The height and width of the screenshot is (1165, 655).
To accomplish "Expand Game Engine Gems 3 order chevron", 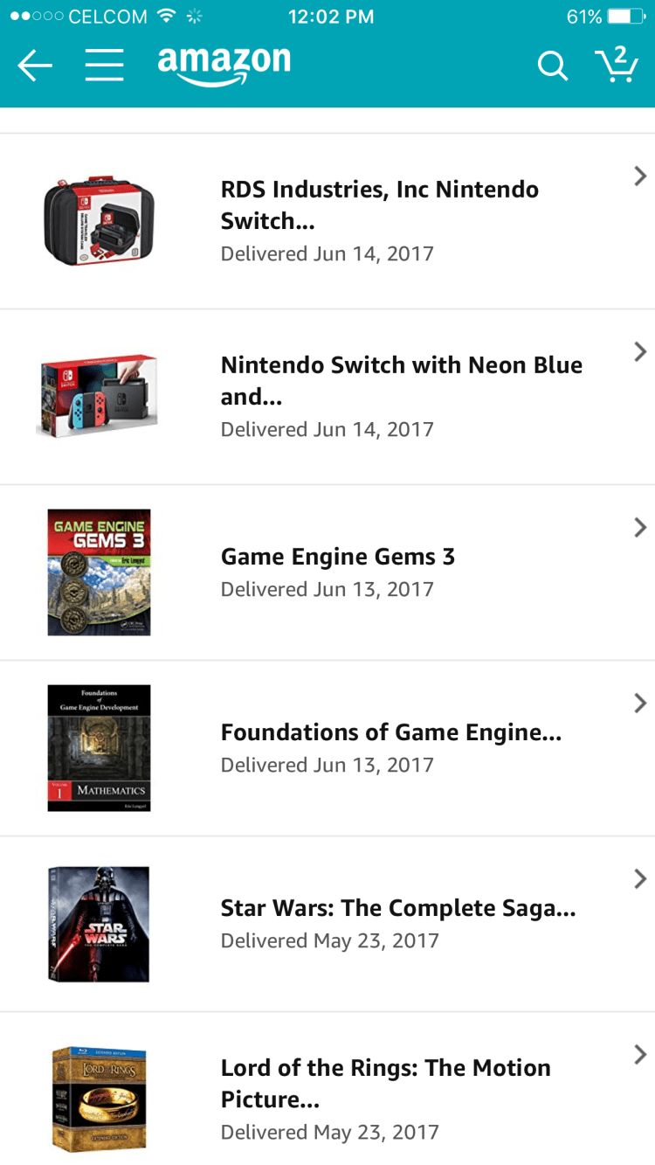I will (640, 528).
